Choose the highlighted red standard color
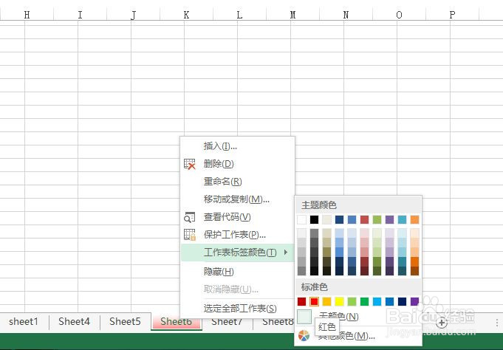 coord(315,301)
